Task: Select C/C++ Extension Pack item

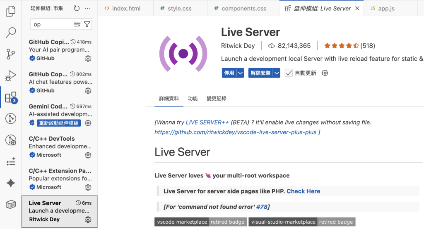Action: (60, 179)
